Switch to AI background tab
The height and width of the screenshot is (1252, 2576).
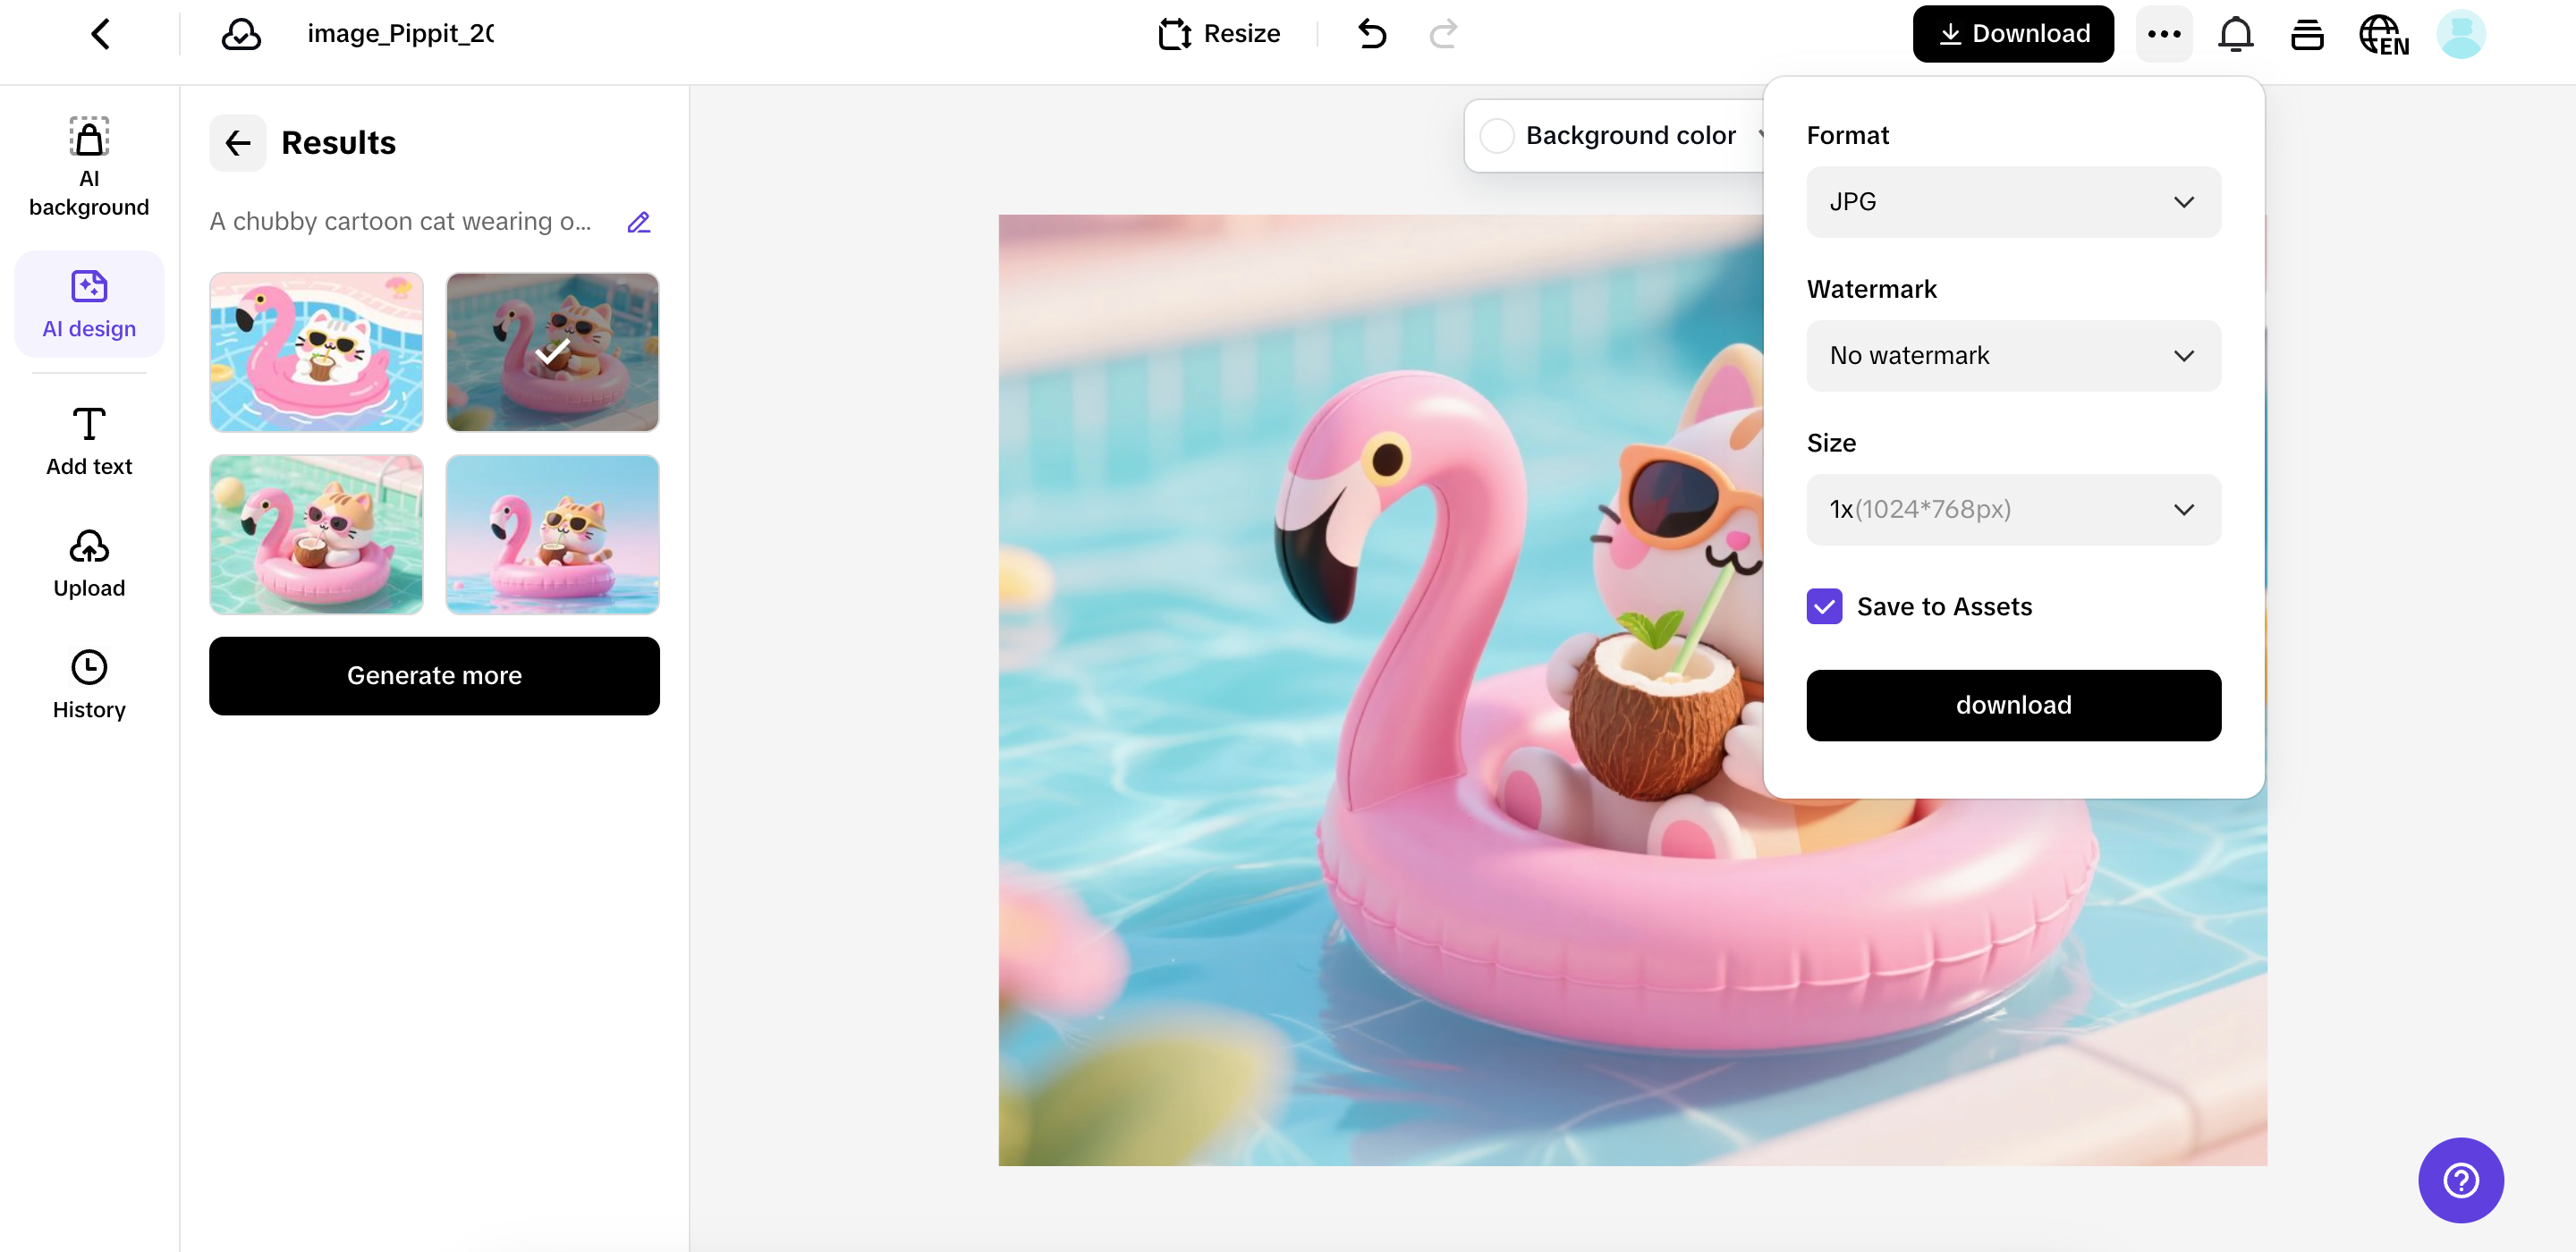click(89, 166)
